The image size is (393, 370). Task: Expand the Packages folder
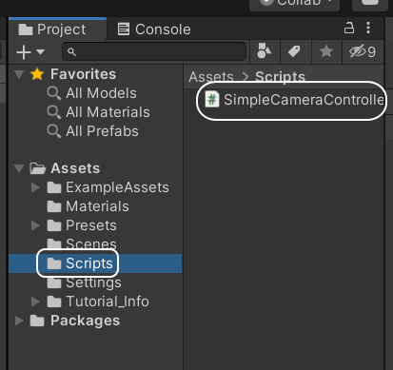pos(19,321)
